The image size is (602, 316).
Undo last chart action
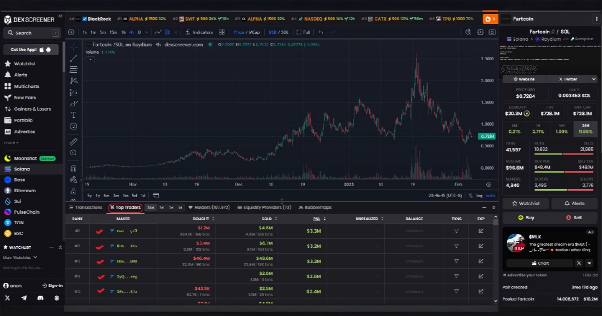point(321,32)
